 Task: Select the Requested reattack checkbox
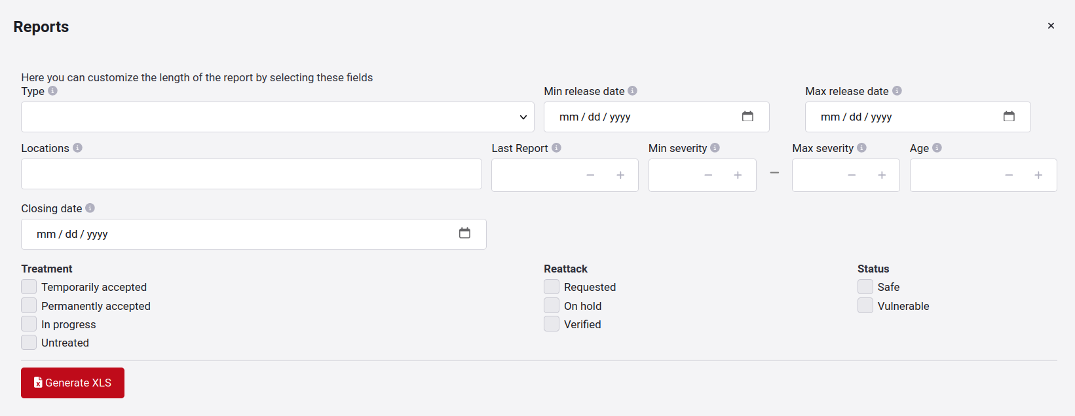tap(552, 287)
